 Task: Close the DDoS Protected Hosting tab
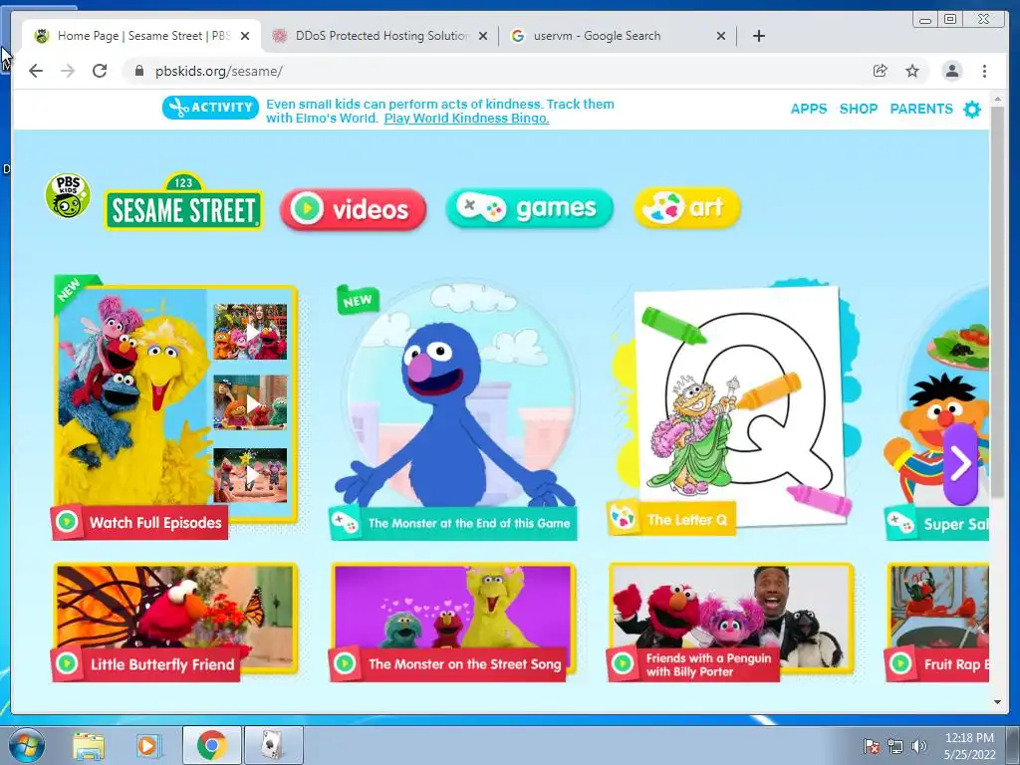point(483,36)
